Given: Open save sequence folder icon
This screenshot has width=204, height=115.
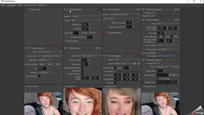Looking at the screenshot, I should pyautogui.click(x=171, y=75).
